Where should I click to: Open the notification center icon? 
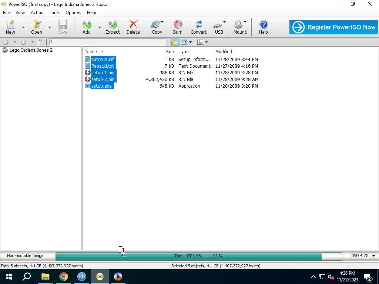[368, 277]
